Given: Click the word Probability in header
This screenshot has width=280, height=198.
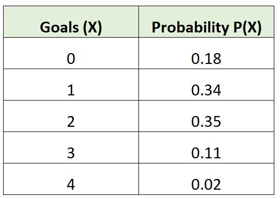Looking at the screenshot, I should coord(190,28).
